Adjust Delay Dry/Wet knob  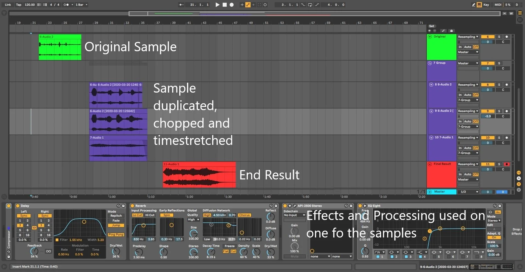coord(116,251)
